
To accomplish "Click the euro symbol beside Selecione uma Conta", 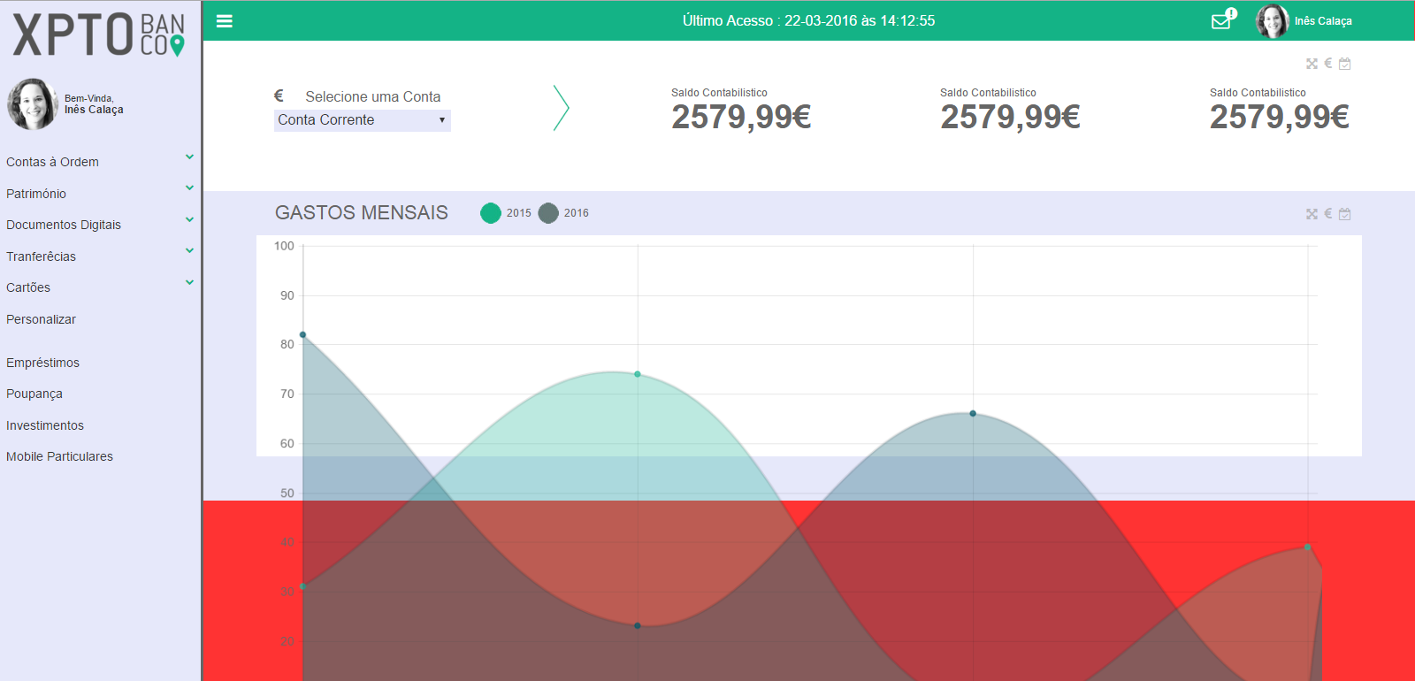I will pos(279,96).
